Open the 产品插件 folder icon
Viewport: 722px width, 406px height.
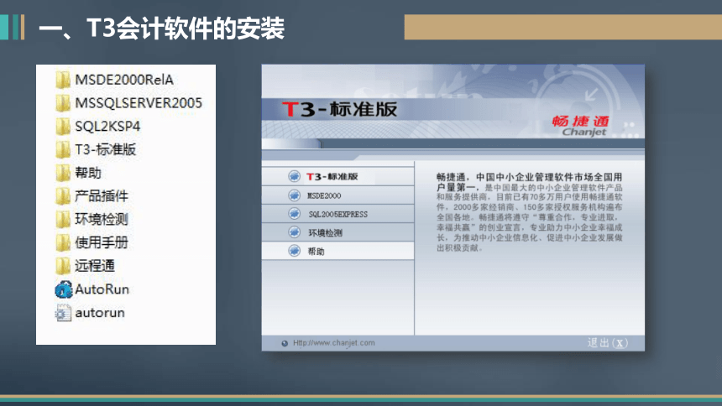tap(63, 196)
